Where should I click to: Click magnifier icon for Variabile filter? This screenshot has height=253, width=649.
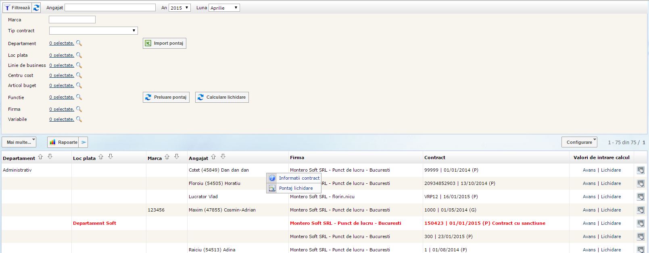click(x=79, y=119)
